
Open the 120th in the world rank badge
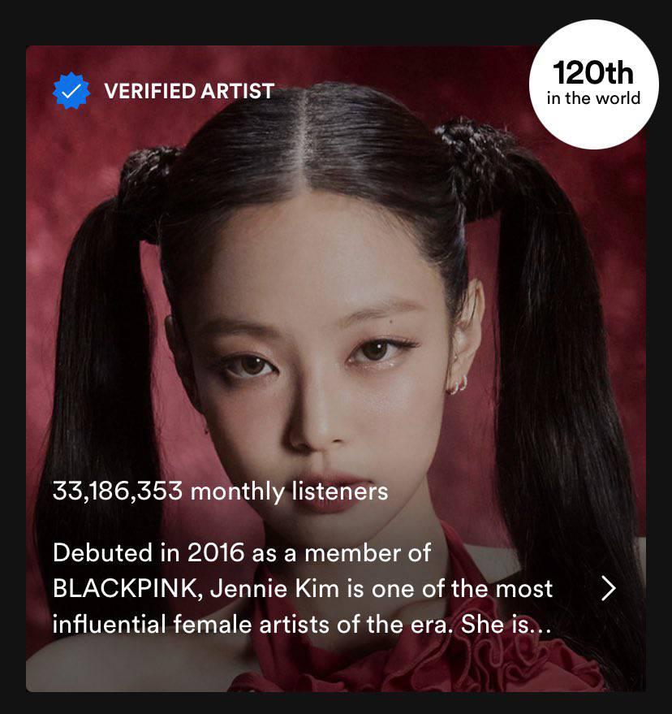tap(594, 84)
